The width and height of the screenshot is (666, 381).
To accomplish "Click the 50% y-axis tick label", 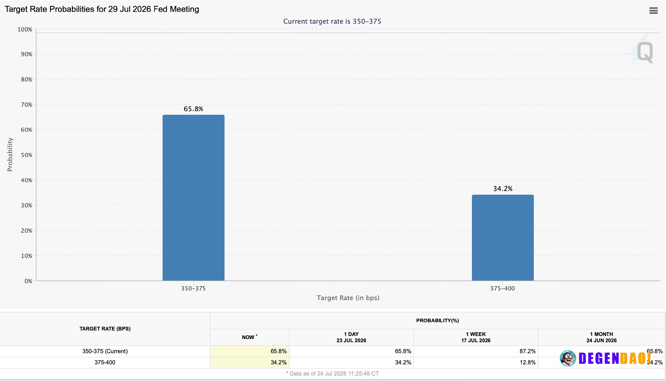I will point(27,155).
